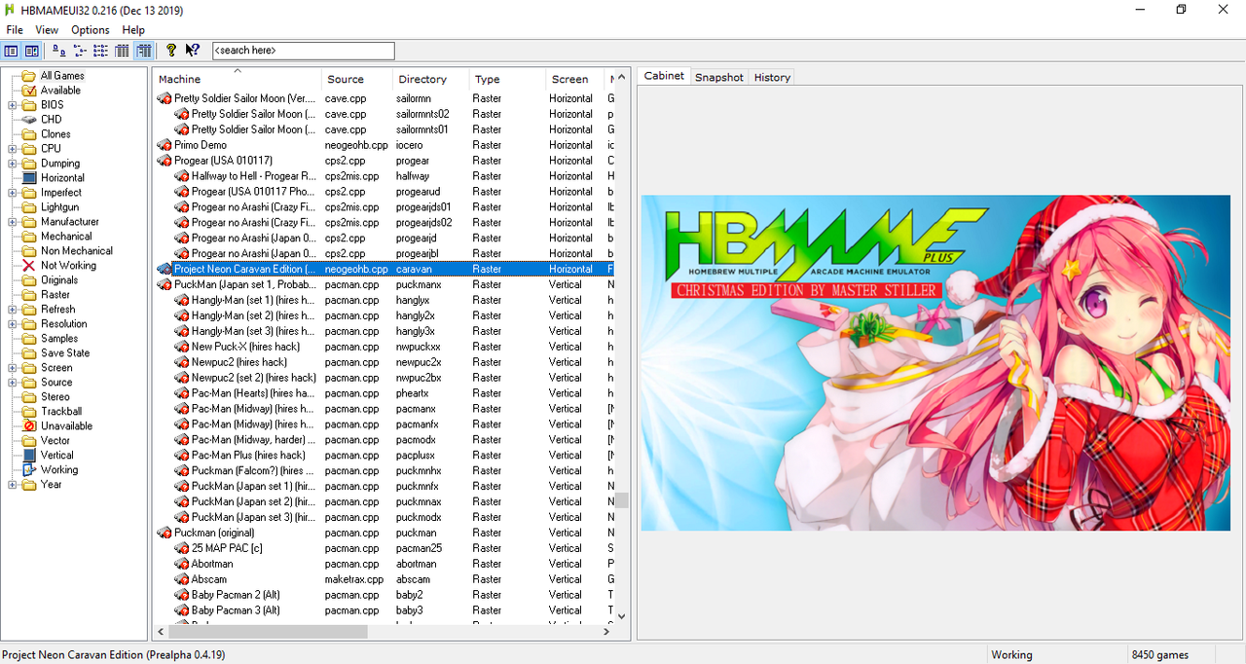Expand the Source folder
The width and height of the screenshot is (1246, 664).
(x=12, y=383)
